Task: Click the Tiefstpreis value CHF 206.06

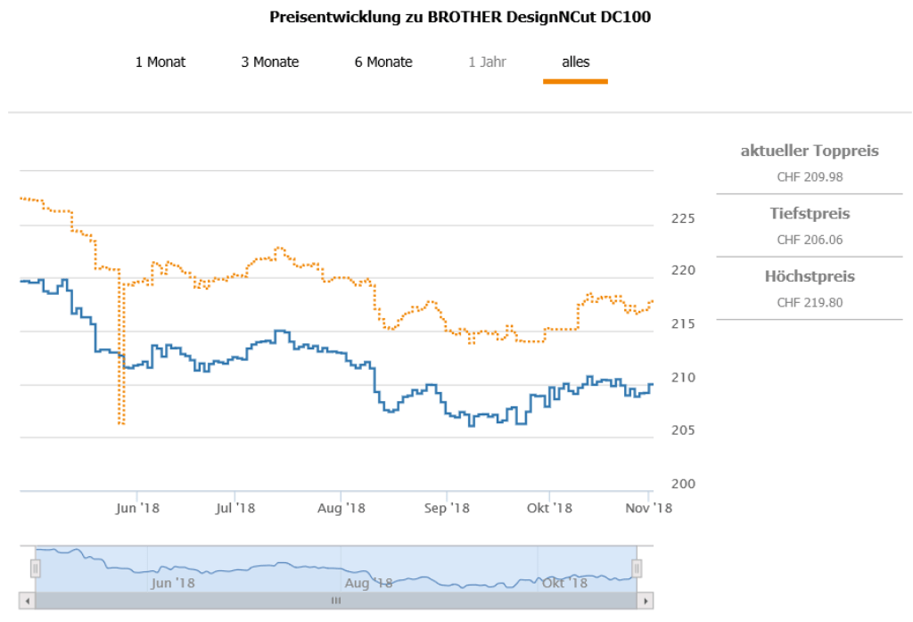Action: (x=809, y=240)
